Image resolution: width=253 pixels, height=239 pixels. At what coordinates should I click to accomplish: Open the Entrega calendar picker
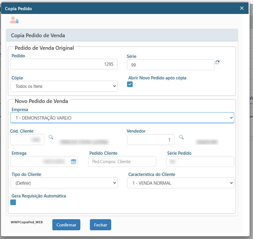[73, 162]
